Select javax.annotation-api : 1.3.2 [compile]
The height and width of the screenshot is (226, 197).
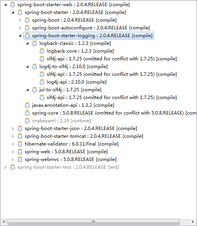[x=73, y=105]
